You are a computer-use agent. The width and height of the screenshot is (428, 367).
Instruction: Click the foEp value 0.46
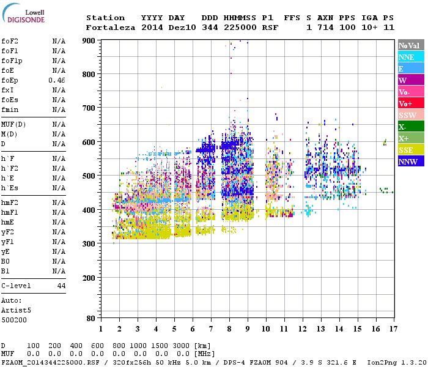coord(57,80)
